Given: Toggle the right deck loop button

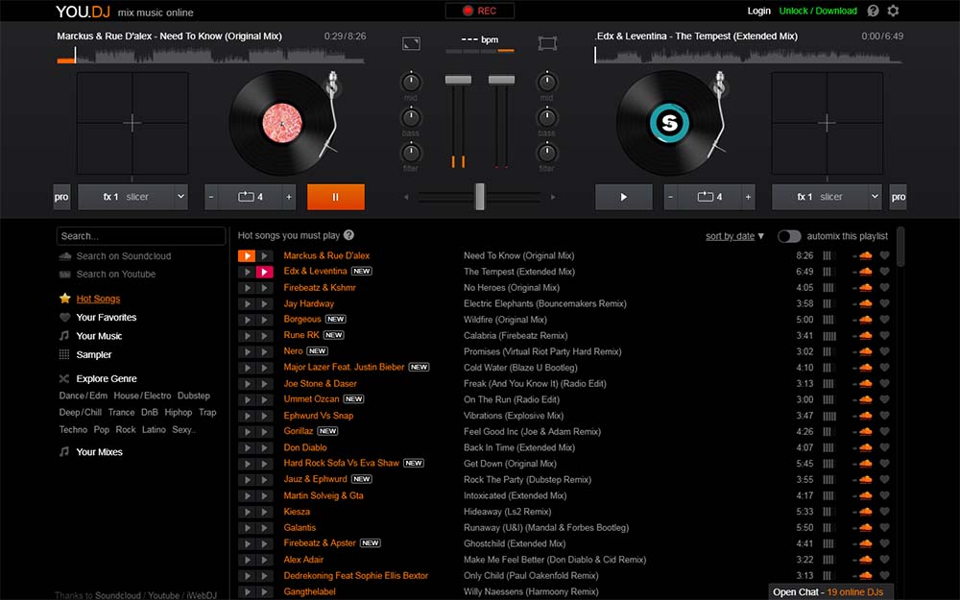Looking at the screenshot, I should [x=709, y=197].
